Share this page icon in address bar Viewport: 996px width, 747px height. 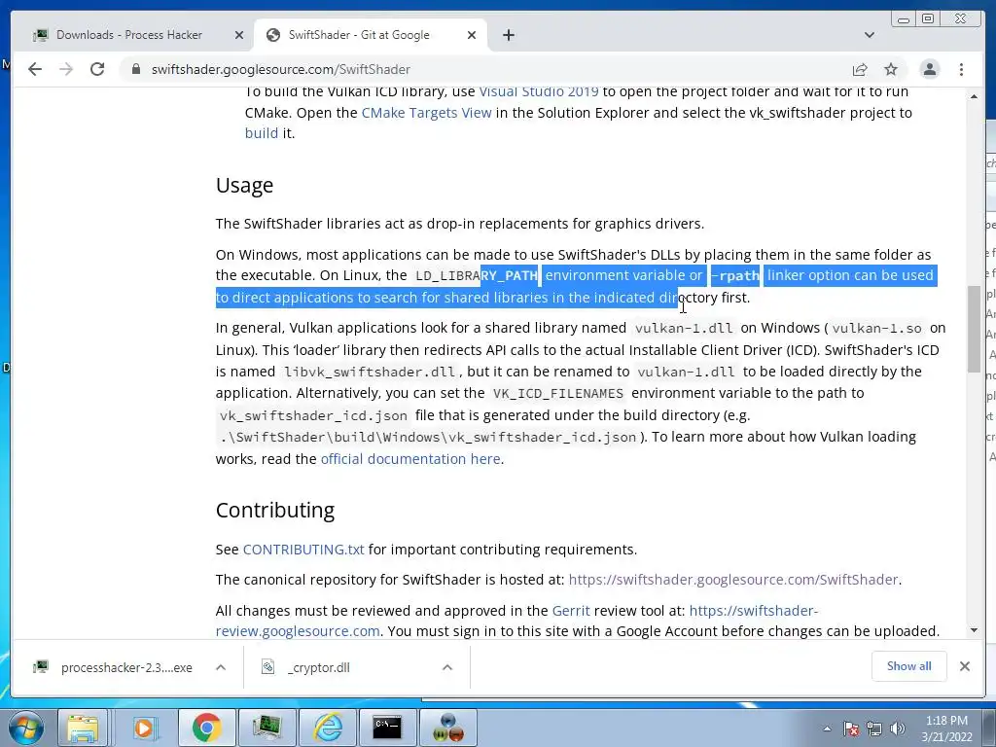[860, 69]
